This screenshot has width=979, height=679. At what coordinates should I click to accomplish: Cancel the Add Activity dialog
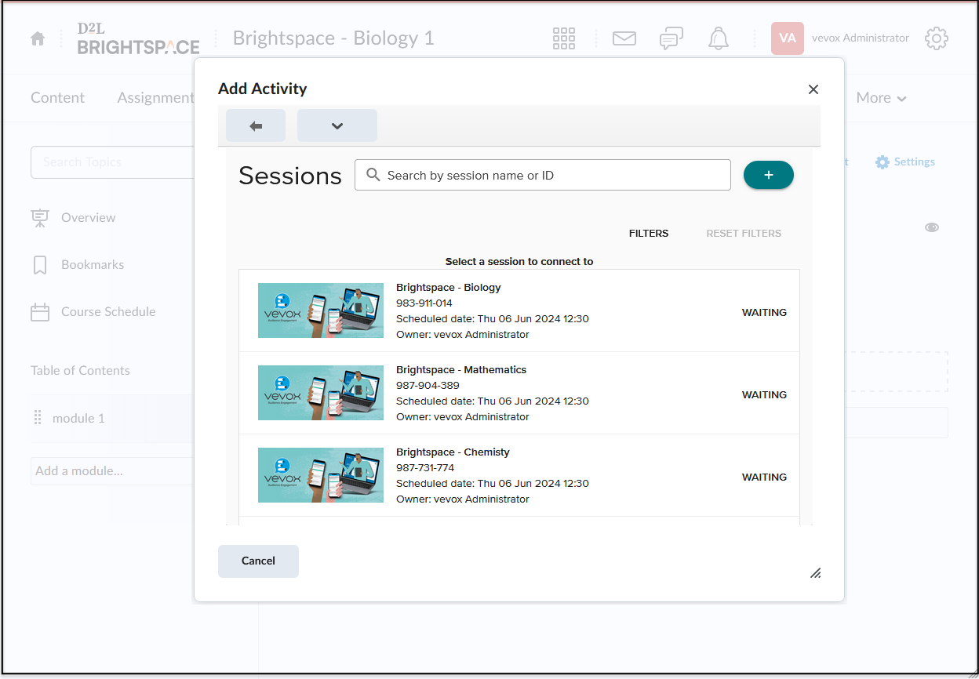(x=258, y=561)
